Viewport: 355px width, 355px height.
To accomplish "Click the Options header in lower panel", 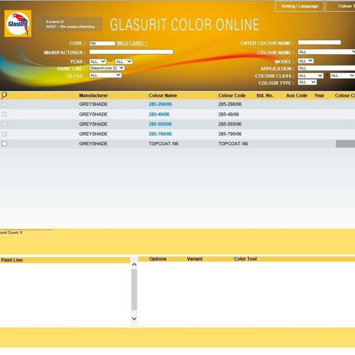I will [158, 259].
